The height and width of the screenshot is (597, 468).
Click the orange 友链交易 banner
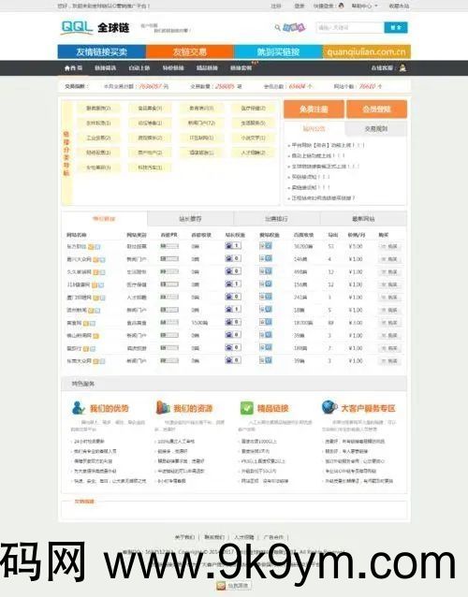[x=190, y=51]
